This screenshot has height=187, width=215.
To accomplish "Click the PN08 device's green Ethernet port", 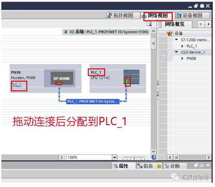I will pos(59,83).
